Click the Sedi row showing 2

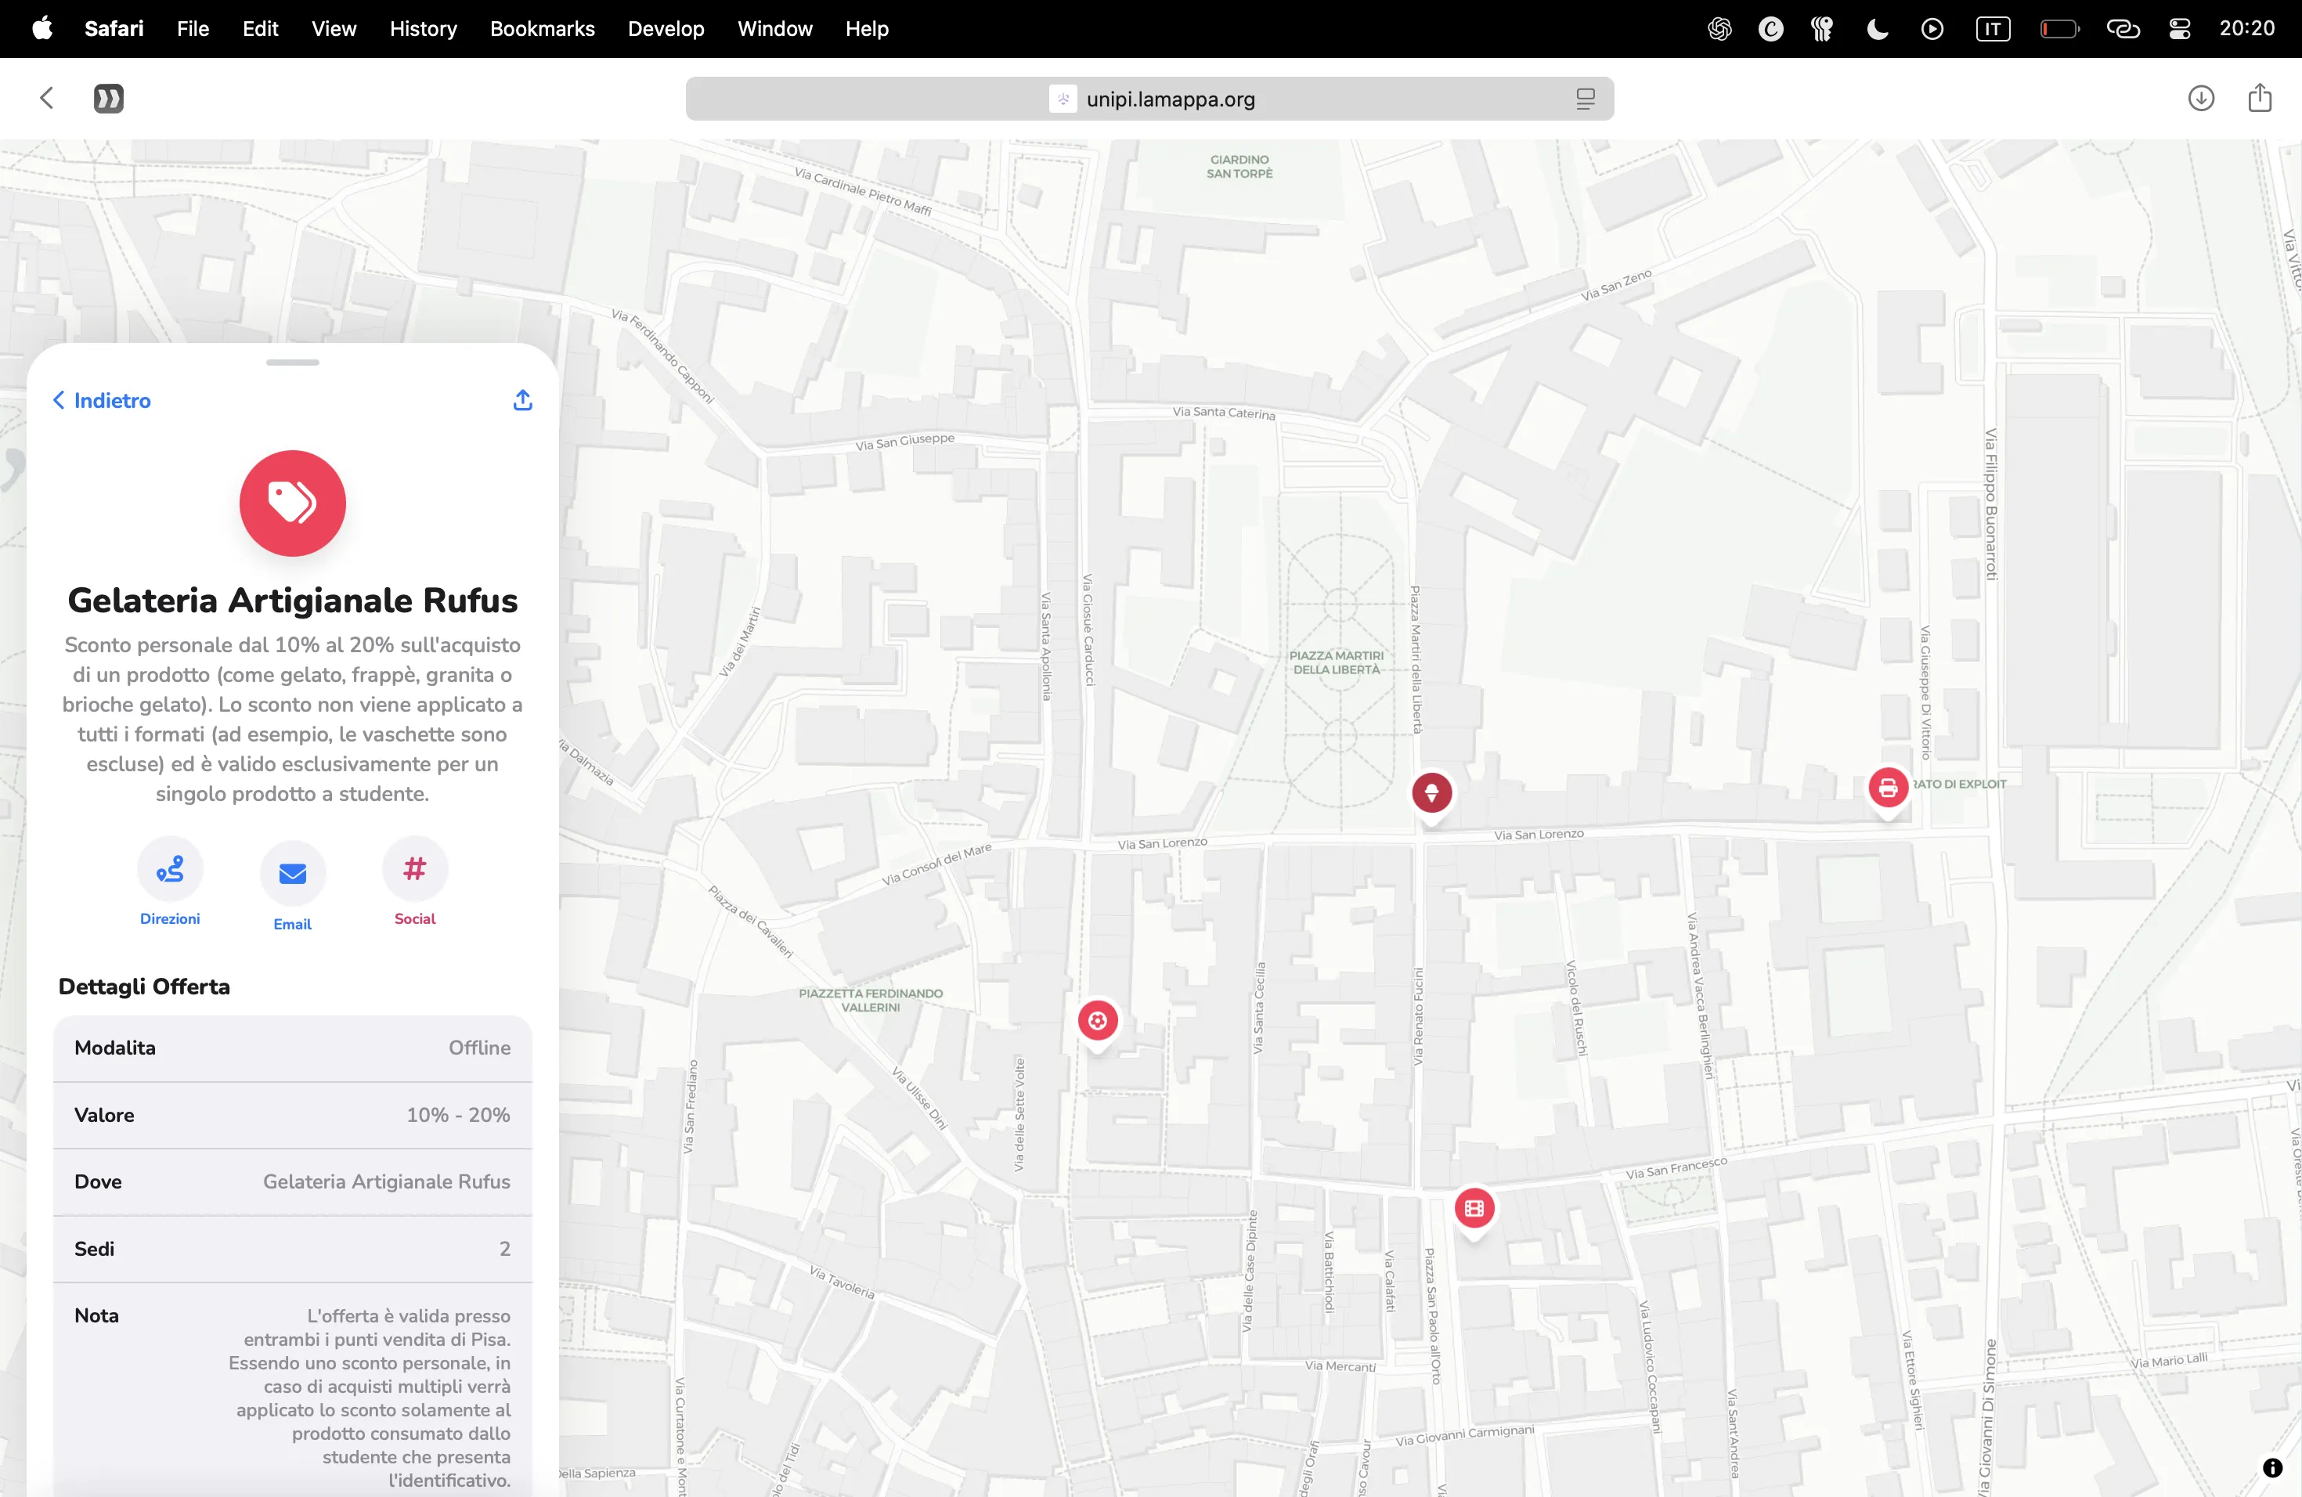pyautogui.click(x=292, y=1250)
